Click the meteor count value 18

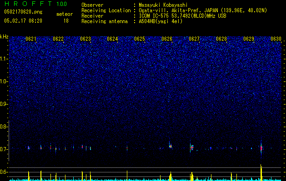(66, 21)
